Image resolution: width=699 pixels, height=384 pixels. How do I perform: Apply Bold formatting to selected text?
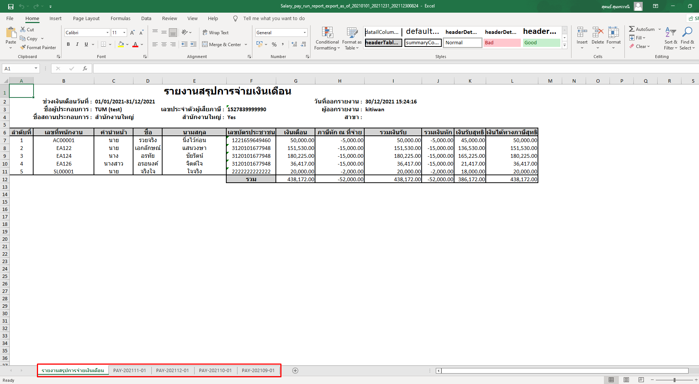click(x=68, y=44)
